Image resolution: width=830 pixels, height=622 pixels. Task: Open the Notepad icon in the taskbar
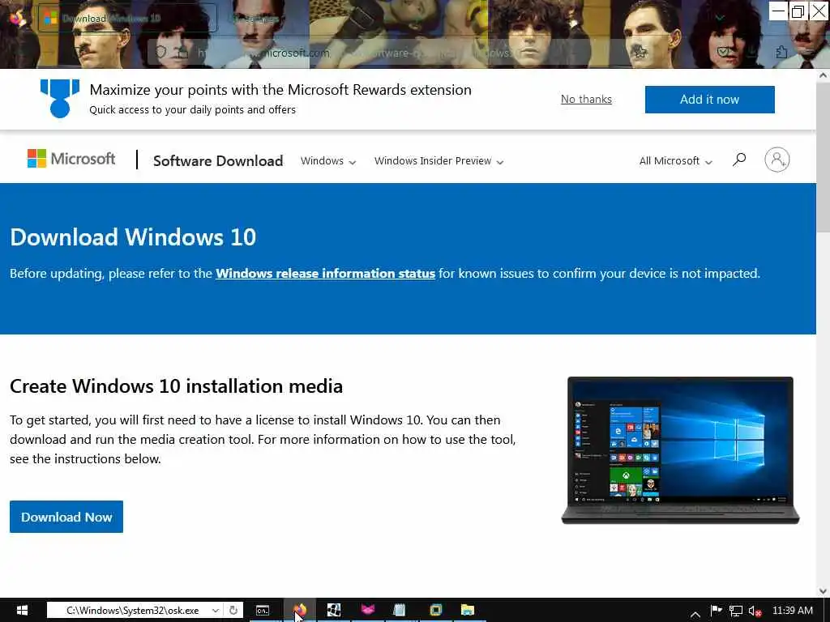click(x=400, y=610)
